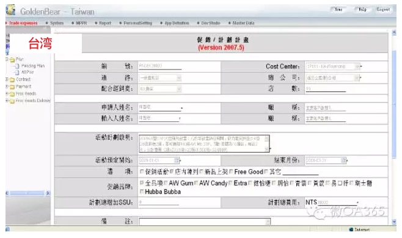The height and width of the screenshot is (238, 402).
Task: Click the Internet zone icon in status bar
Action: pos(351,229)
